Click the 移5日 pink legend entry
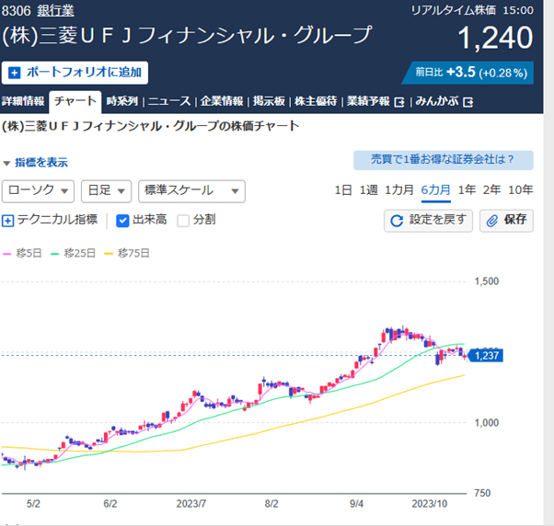Screen dimensions: 554x526 coord(23,254)
